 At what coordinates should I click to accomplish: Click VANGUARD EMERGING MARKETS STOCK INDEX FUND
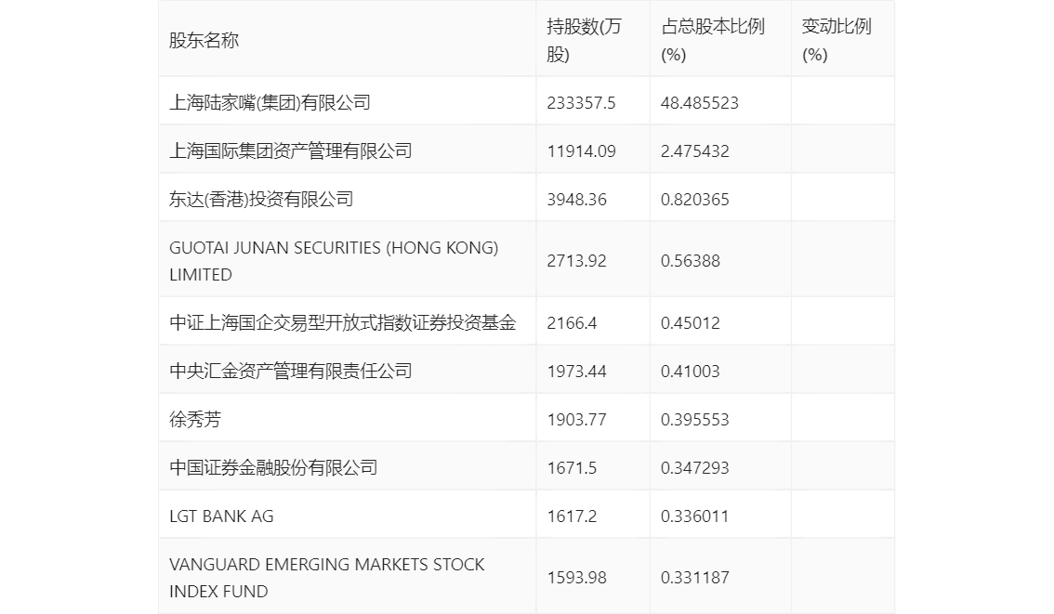point(326,578)
